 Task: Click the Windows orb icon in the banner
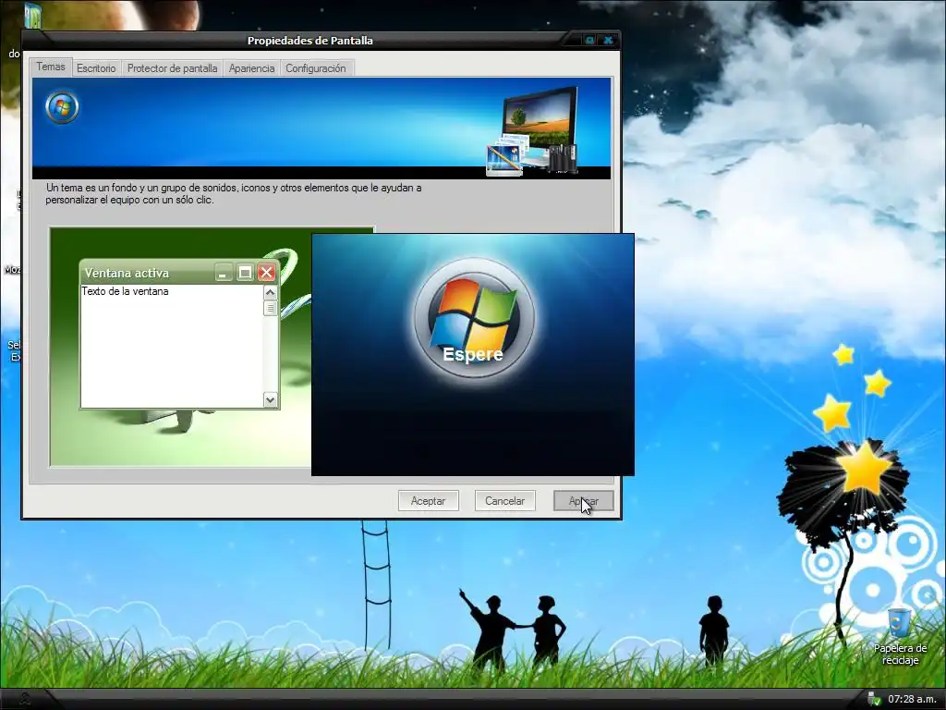[x=62, y=108]
